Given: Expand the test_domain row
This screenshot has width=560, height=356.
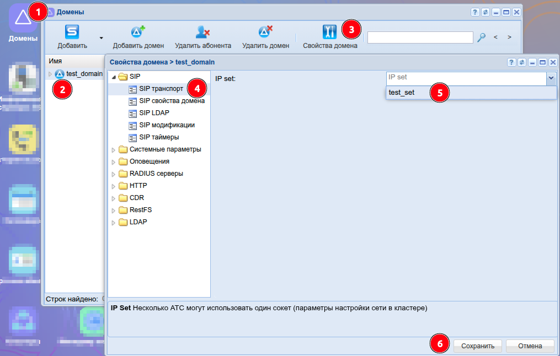Looking at the screenshot, I should pos(50,74).
